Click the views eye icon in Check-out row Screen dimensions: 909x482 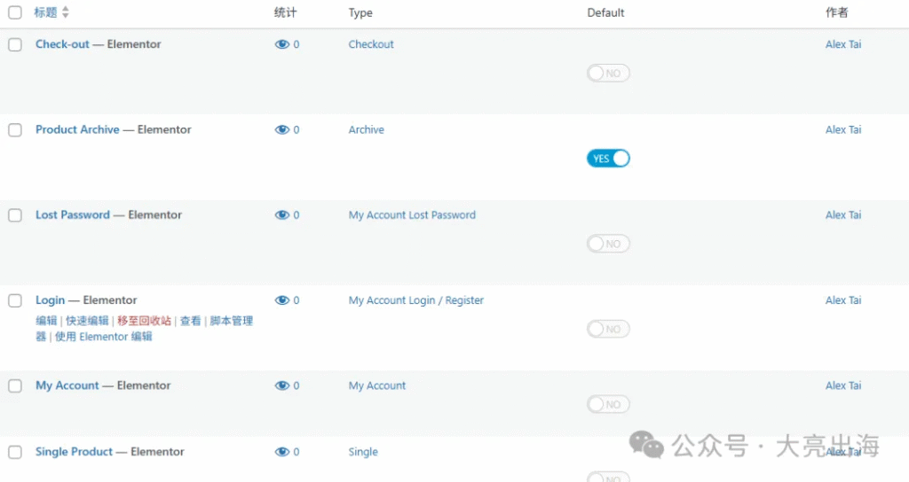(x=281, y=44)
